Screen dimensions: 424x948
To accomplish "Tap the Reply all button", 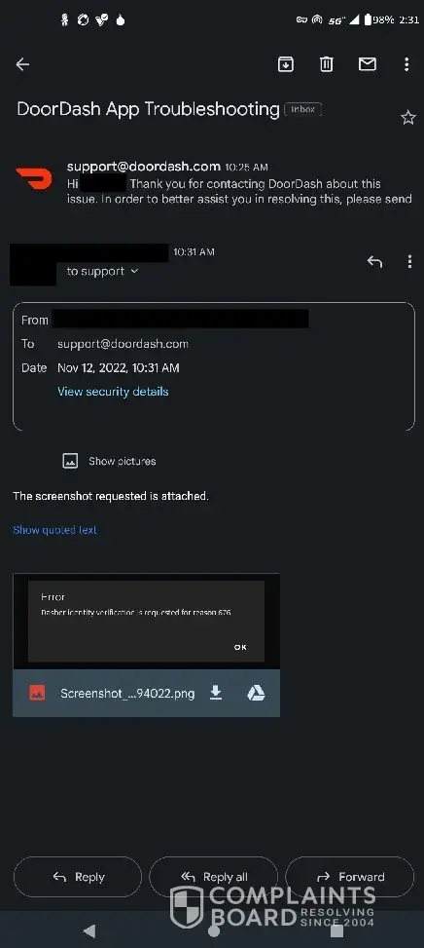I will (214, 877).
